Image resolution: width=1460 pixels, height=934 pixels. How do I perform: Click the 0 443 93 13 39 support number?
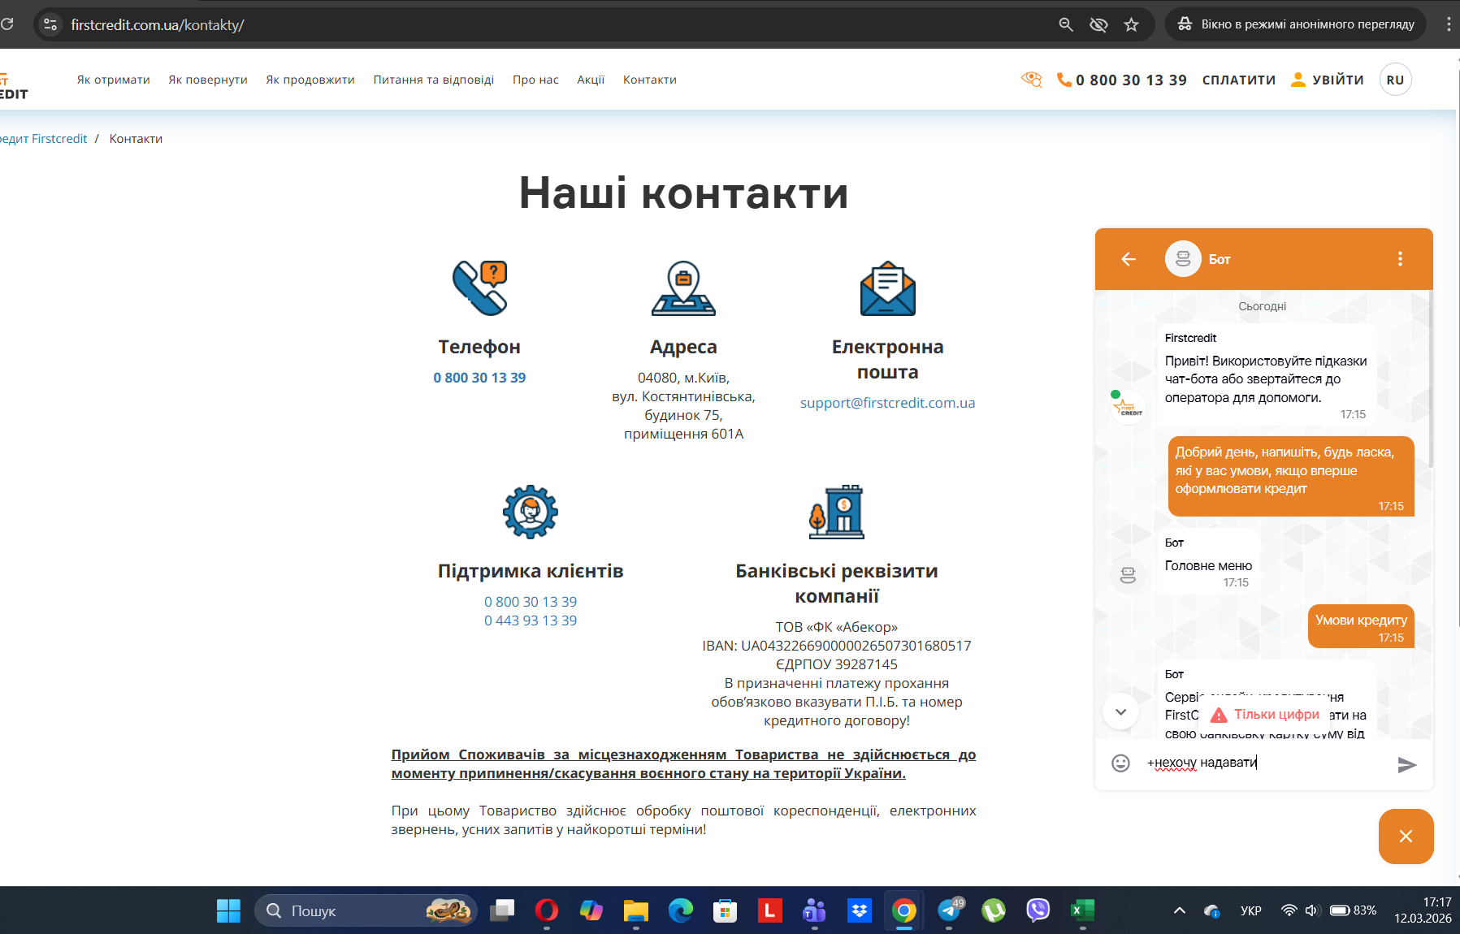(x=531, y=621)
